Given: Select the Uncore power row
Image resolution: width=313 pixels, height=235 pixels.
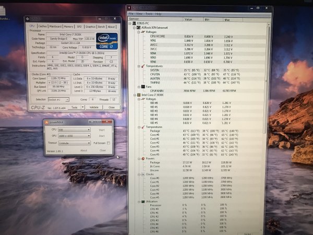Looking at the screenshot, I should click(x=197, y=170).
